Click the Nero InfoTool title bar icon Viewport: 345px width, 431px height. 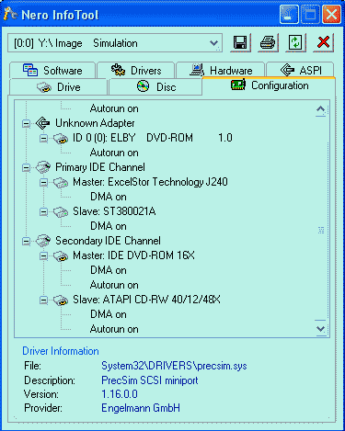pyautogui.click(x=10, y=14)
